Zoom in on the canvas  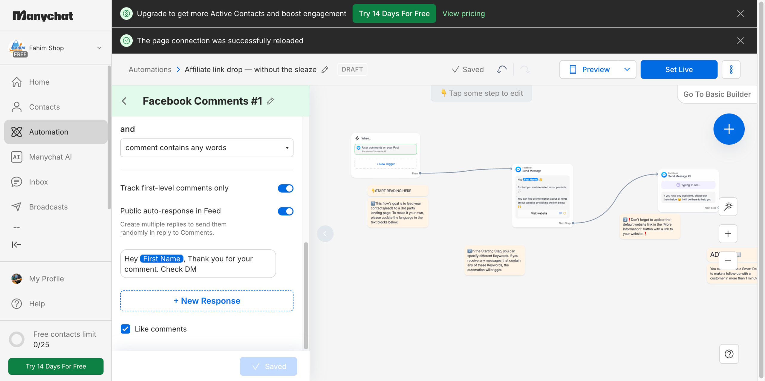point(728,234)
